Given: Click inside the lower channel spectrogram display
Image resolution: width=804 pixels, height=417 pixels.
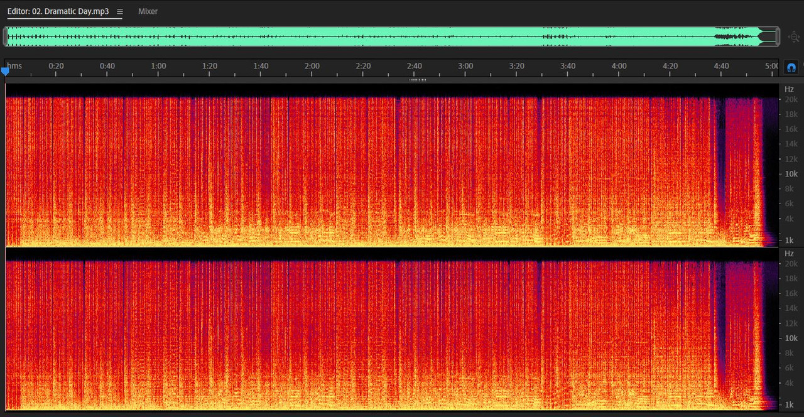Looking at the screenshot, I should point(392,329).
